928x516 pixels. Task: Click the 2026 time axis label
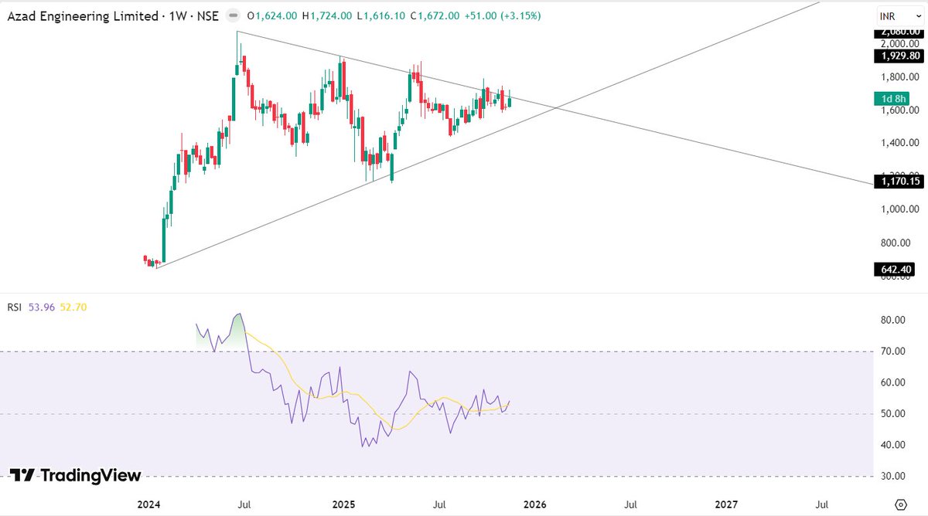[534, 504]
